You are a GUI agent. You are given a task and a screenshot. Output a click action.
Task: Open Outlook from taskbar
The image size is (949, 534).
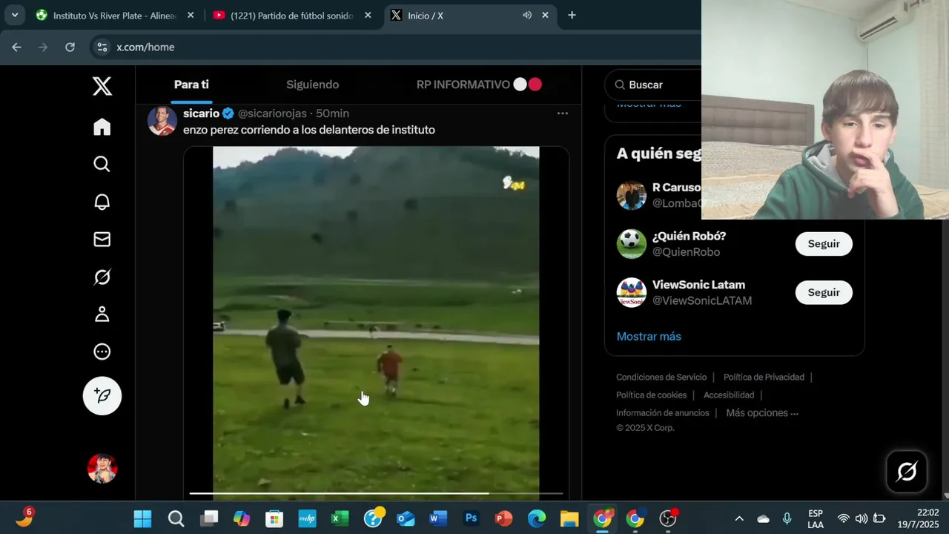pyautogui.click(x=406, y=518)
